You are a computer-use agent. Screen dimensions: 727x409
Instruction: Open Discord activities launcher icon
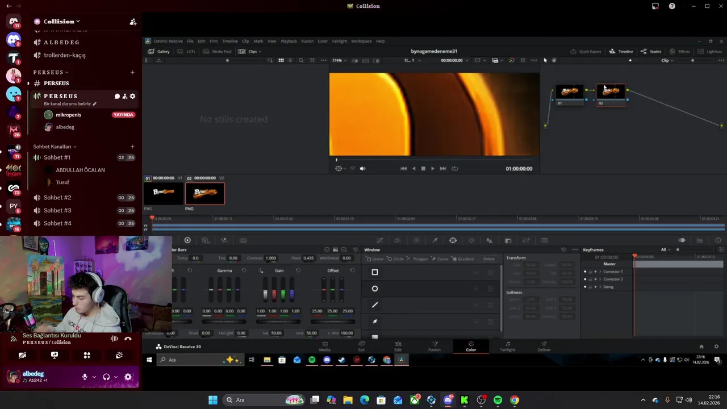pos(87,355)
